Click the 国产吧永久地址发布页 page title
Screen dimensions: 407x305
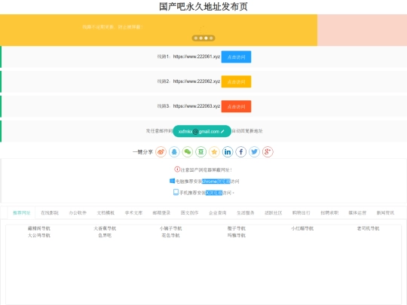203,7
